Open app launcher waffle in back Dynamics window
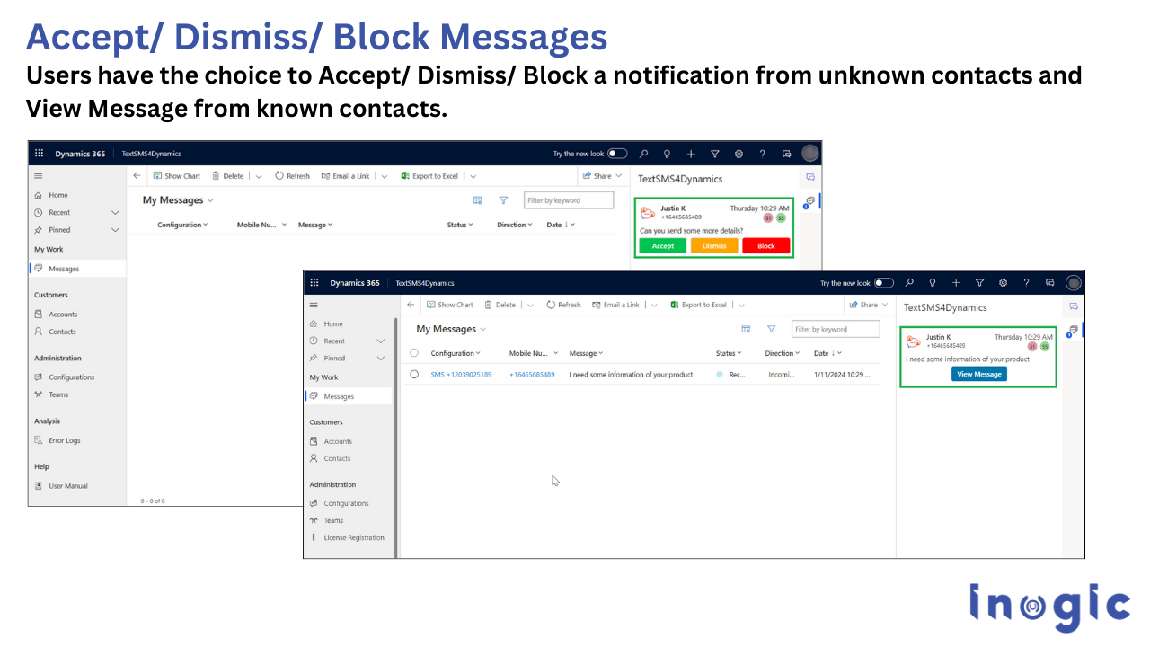 (39, 154)
